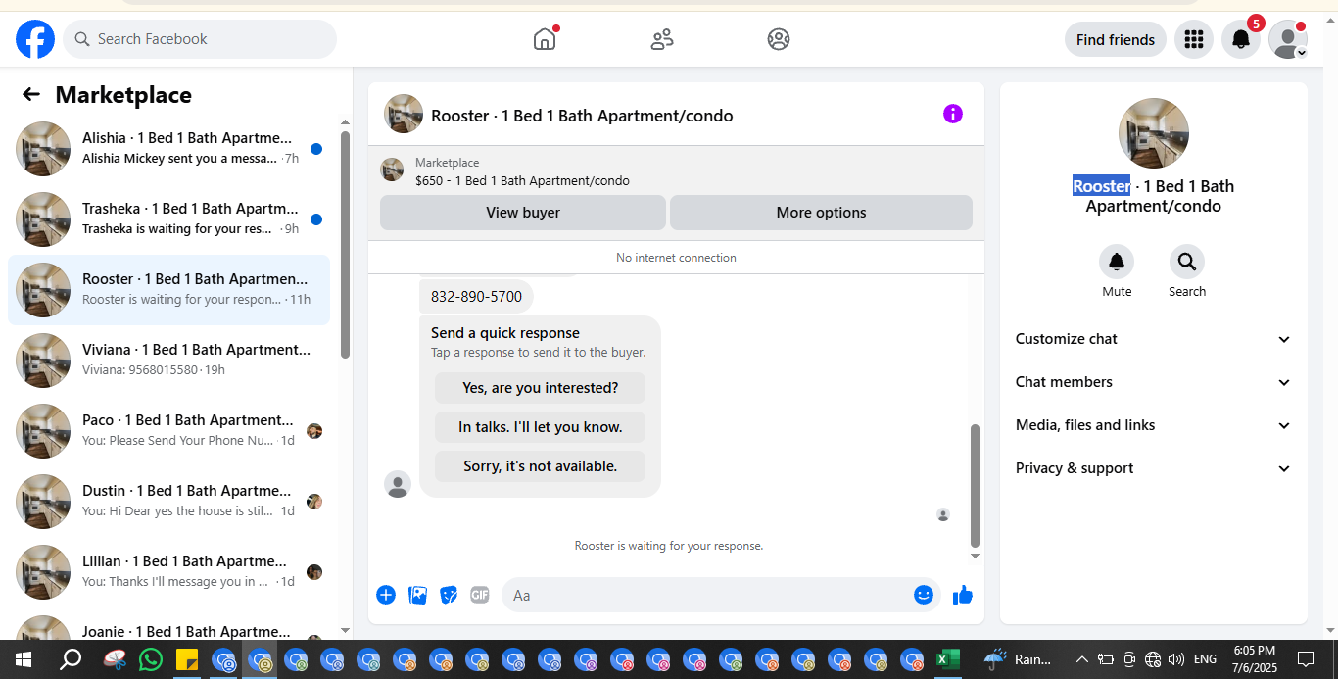Click the $650 Marketplace listing link
This screenshot has height=679, width=1338.
coord(522,180)
